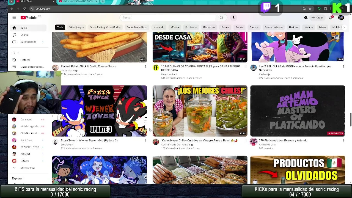Select the Todo filter chip
This screenshot has width=352, height=198.
pyautogui.click(x=60, y=27)
